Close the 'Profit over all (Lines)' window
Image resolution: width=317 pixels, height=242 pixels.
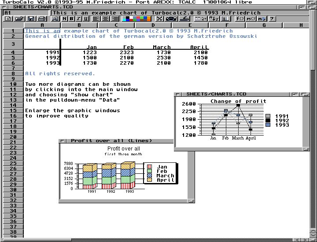[x=62, y=141]
